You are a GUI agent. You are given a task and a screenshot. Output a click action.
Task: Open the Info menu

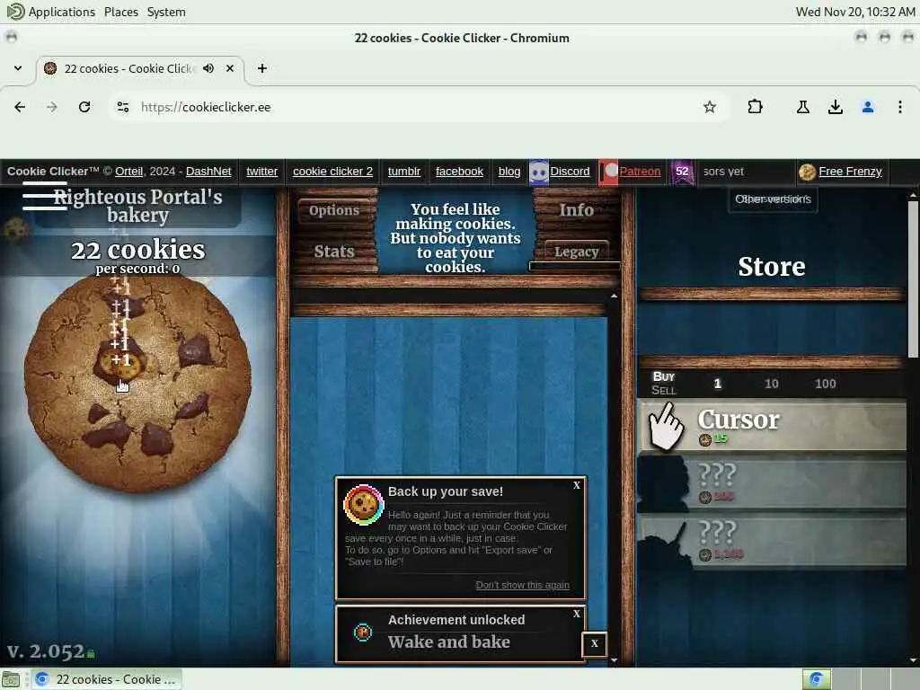(576, 210)
